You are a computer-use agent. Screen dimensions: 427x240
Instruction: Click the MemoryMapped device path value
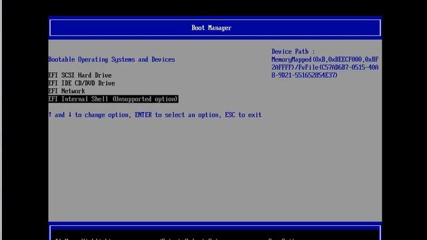click(325, 67)
